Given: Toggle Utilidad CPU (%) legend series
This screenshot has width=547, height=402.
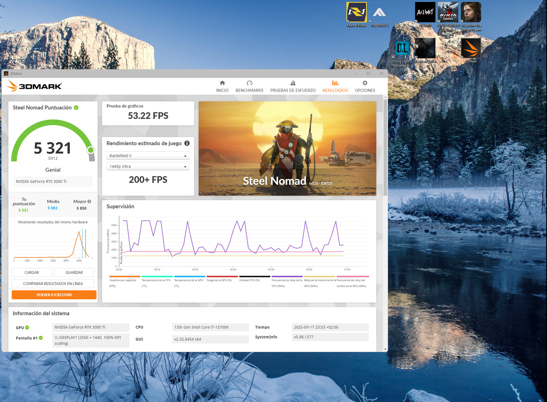Looking at the screenshot, I should click(254, 279).
